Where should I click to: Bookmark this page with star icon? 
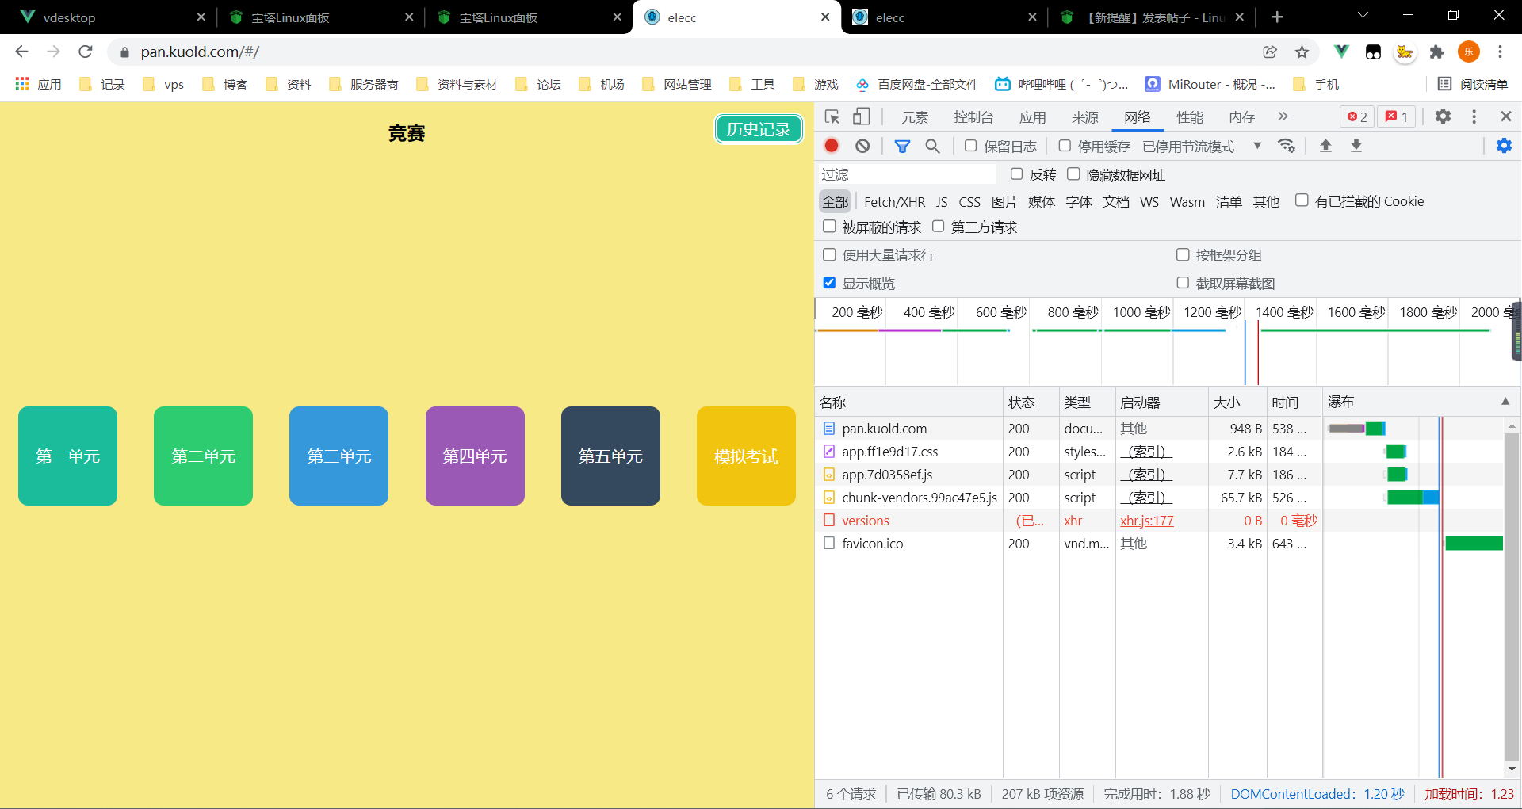tap(1302, 52)
